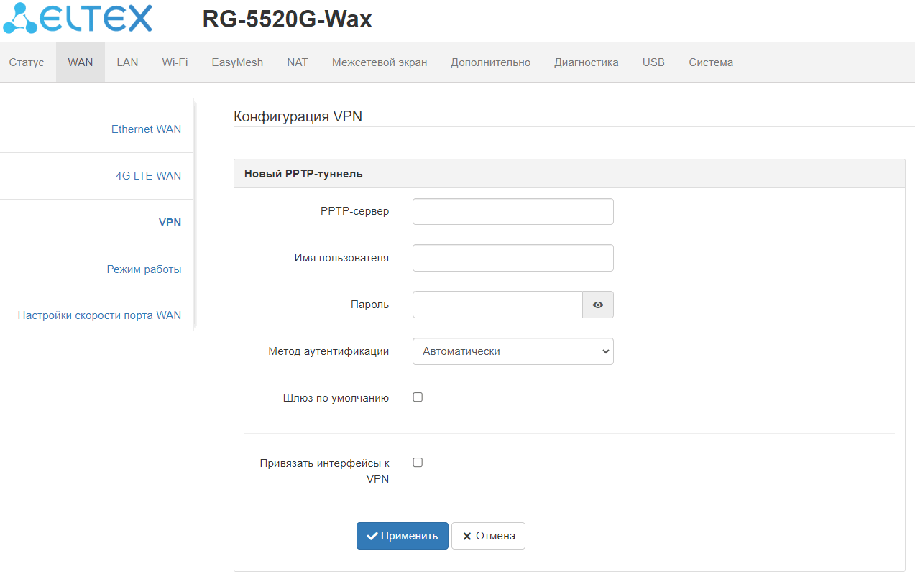Screen dimensions: 915x579
Task: Click the Имя пользователя input field
Action: pos(513,258)
